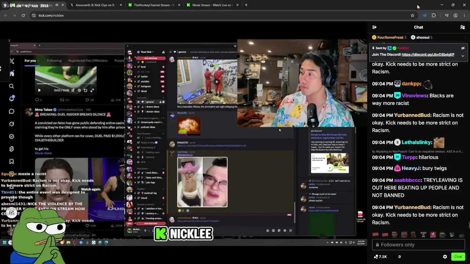Open a new browser tab
The image size is (470, 264).
coord(246,5)
